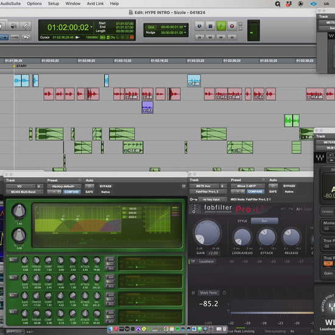Click the TP meter scale button
The image size is (335, 335).
coord(193,261)
